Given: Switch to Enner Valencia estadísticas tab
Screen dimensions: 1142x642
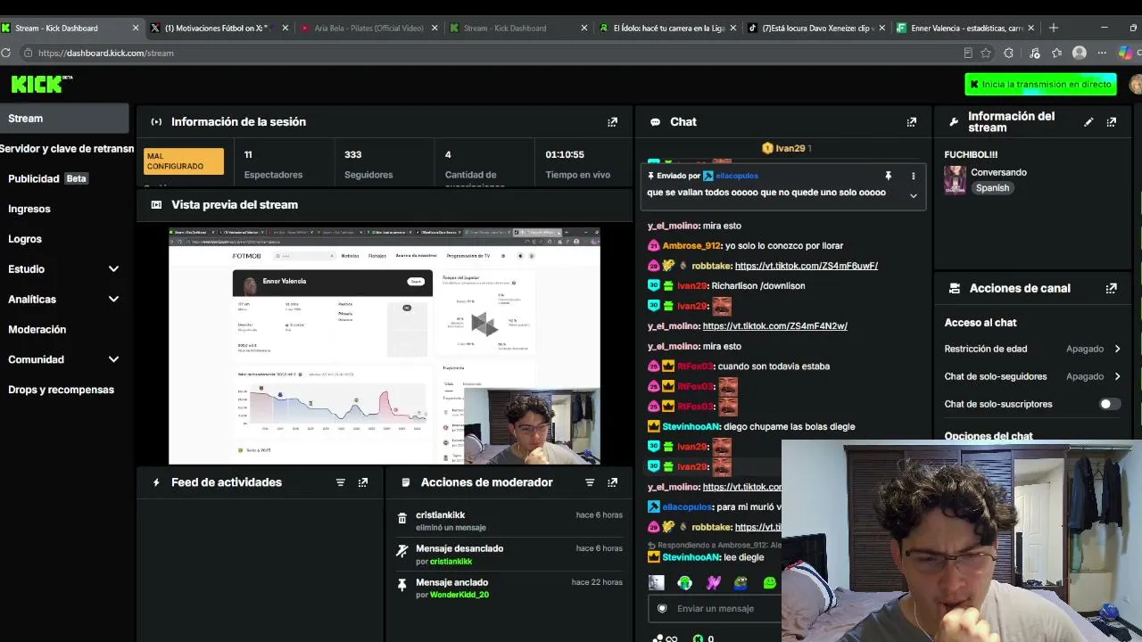Looking at the screenshot, I should 966,28.
